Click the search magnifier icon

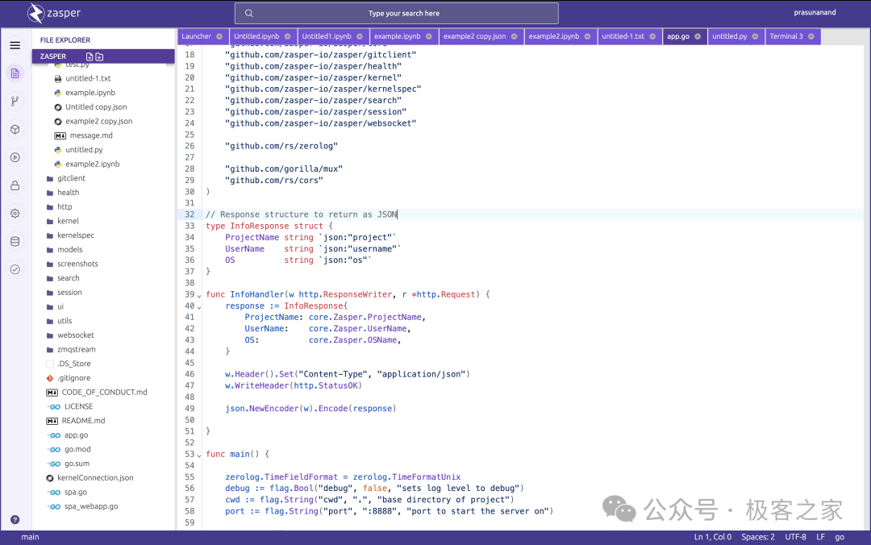[249, 14]
